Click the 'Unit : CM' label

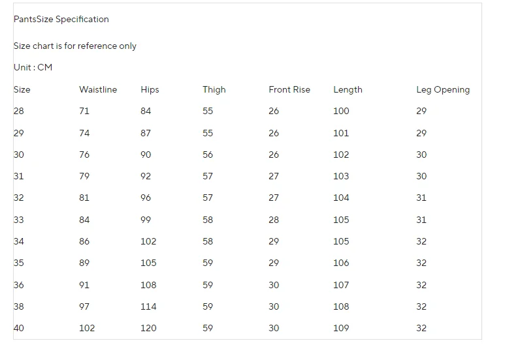tap(33, 67)
